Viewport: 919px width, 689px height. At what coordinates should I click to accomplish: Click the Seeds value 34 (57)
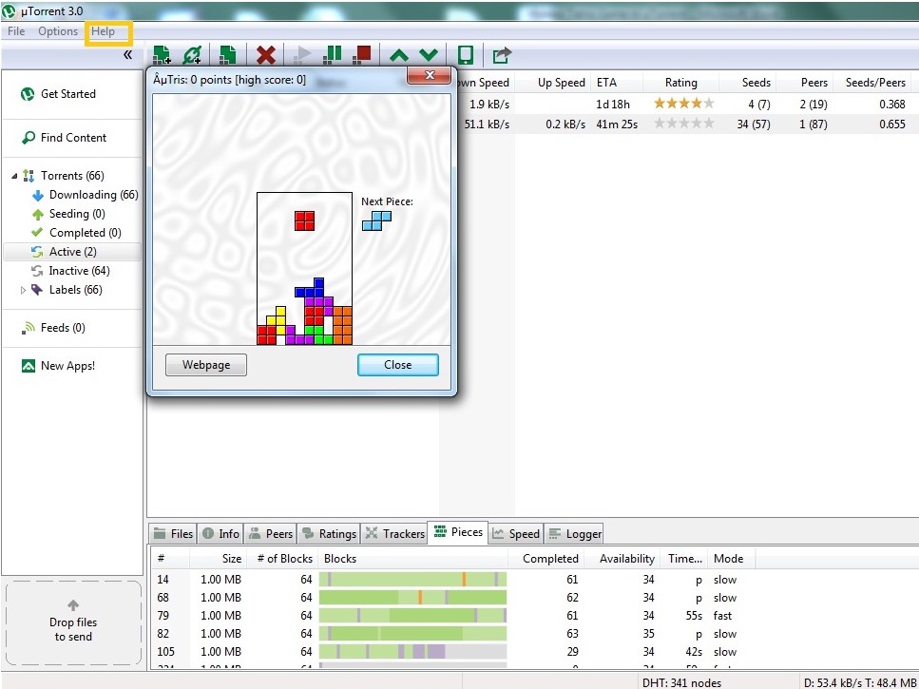[x=753, y=124]
